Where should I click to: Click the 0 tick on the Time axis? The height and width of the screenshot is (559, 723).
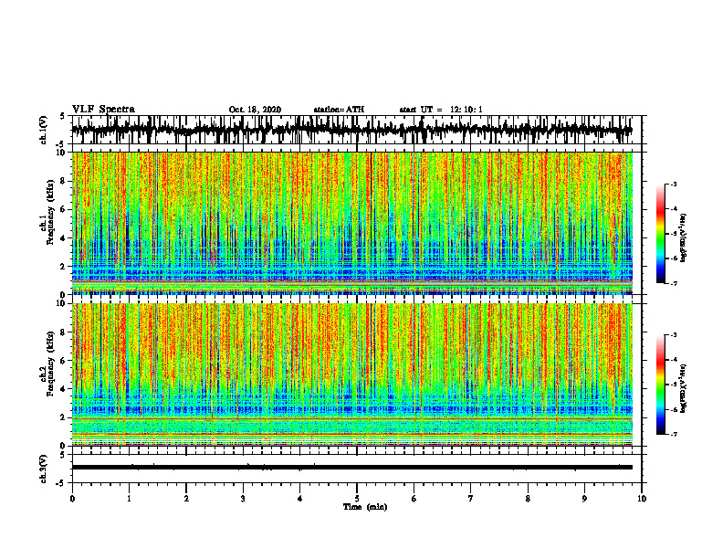pyautogui.click(x=72, y=499)
